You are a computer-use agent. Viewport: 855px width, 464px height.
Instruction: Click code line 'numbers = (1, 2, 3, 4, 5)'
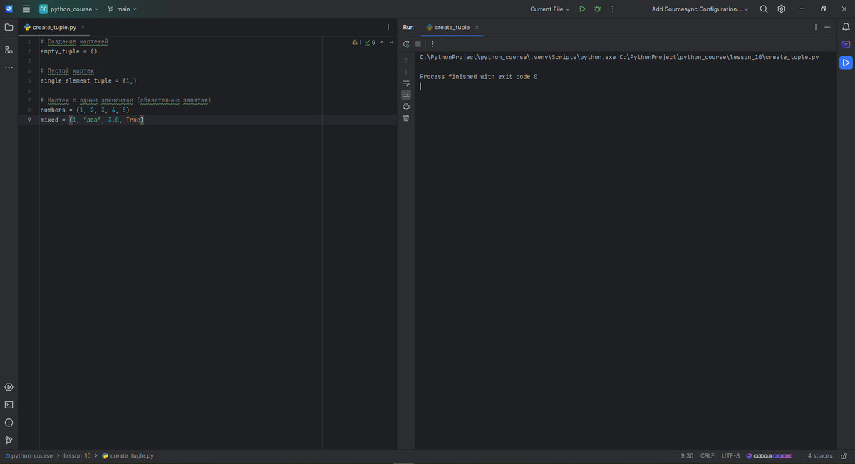tap(84, 110)
